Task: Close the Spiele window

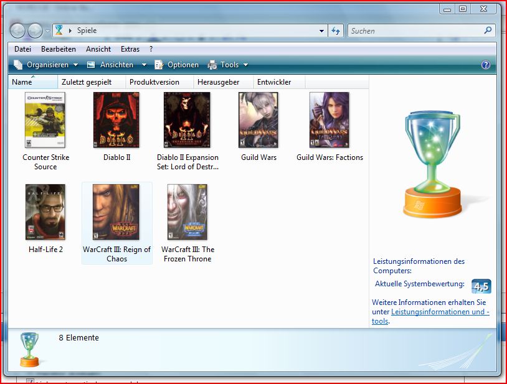Action: point(484,9)
